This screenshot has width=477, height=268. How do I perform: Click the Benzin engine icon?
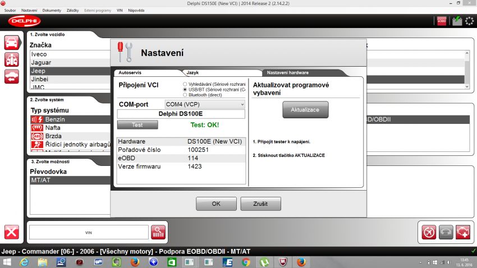[37, 119]
